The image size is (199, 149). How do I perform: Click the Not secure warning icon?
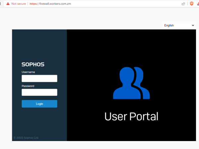click(x=8, y=4)
